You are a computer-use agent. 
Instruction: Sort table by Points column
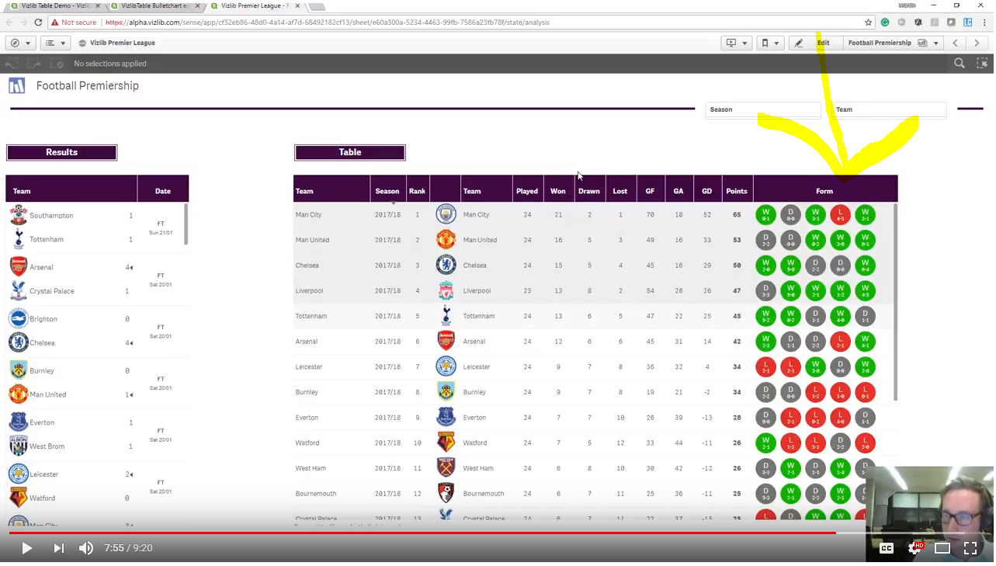point(737,191)
